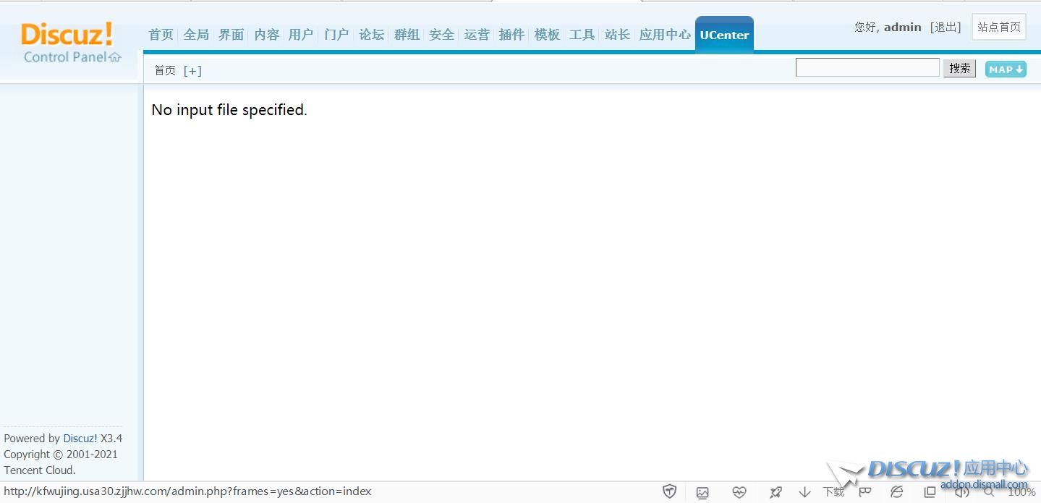Viewport: 1041px width, 503px height.
Task: Open the 全局 menu tab
Action: [x=196, y=35]
